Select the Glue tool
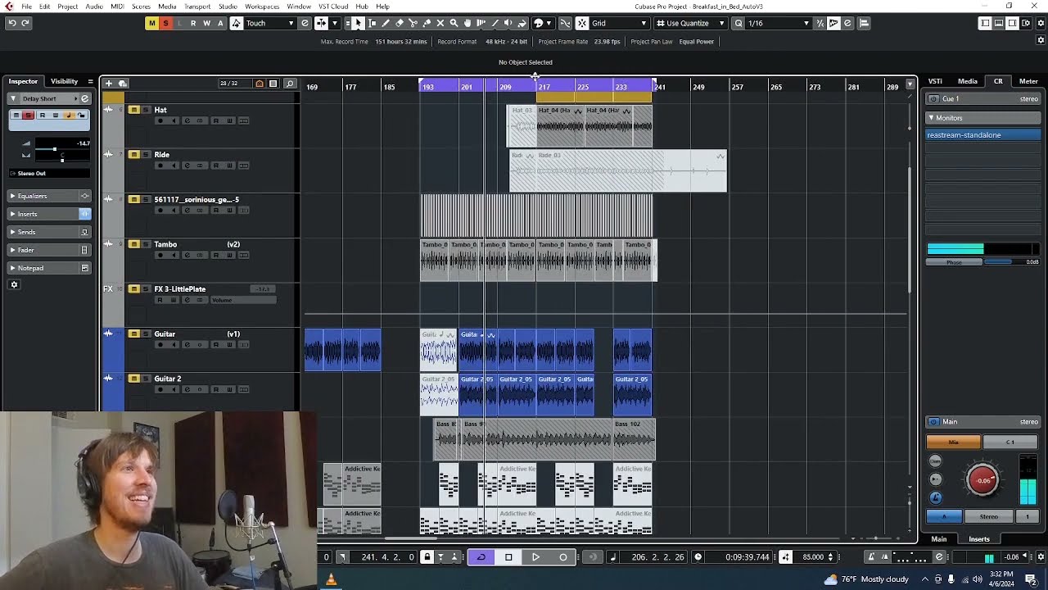The height and width of the screenshot is (590, 1048). click(427, 23)
